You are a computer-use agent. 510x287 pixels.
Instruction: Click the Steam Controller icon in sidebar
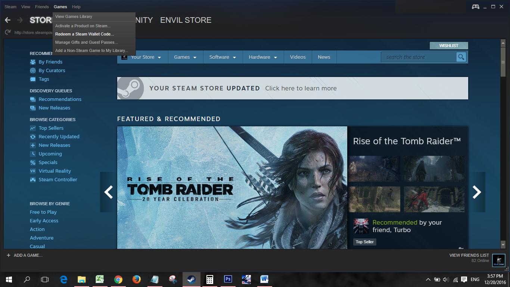[x=33, y=180]
